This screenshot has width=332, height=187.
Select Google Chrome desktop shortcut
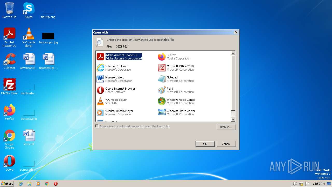pos(9,139)
